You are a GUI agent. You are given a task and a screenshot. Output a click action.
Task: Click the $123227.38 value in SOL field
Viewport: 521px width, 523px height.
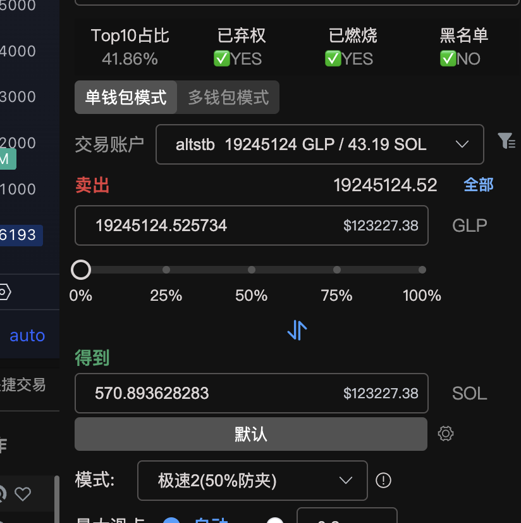tap(381, 393)
